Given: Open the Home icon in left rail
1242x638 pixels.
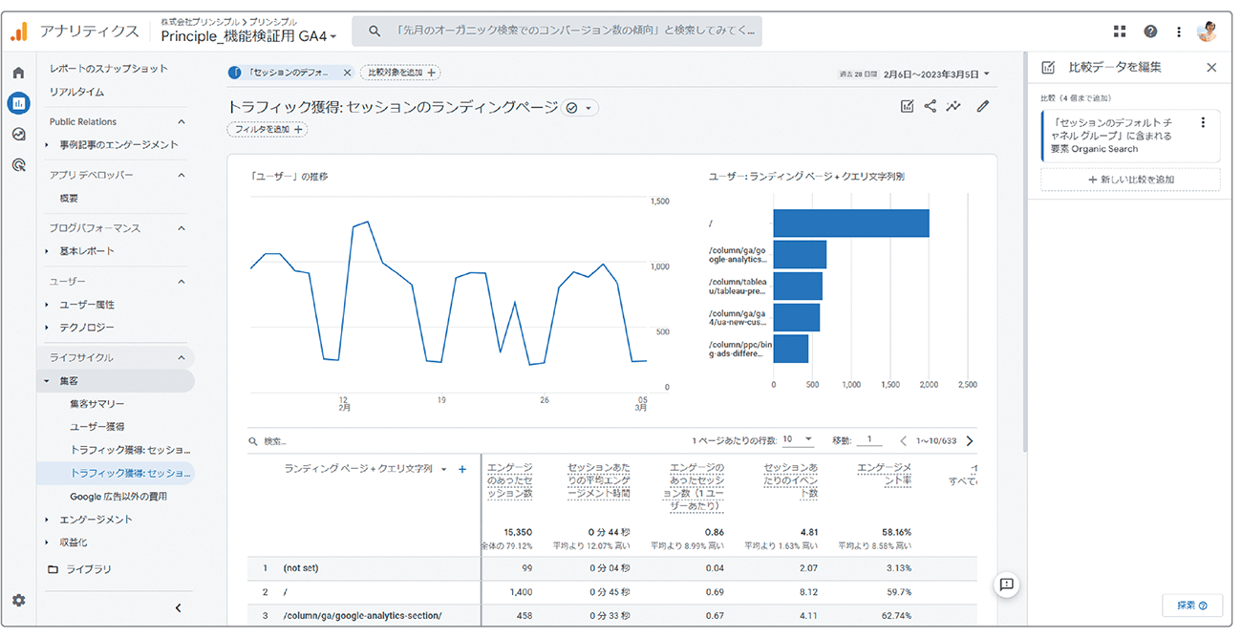Looking at the screenshot, I should pyautogui.click(x=18, y=73).
